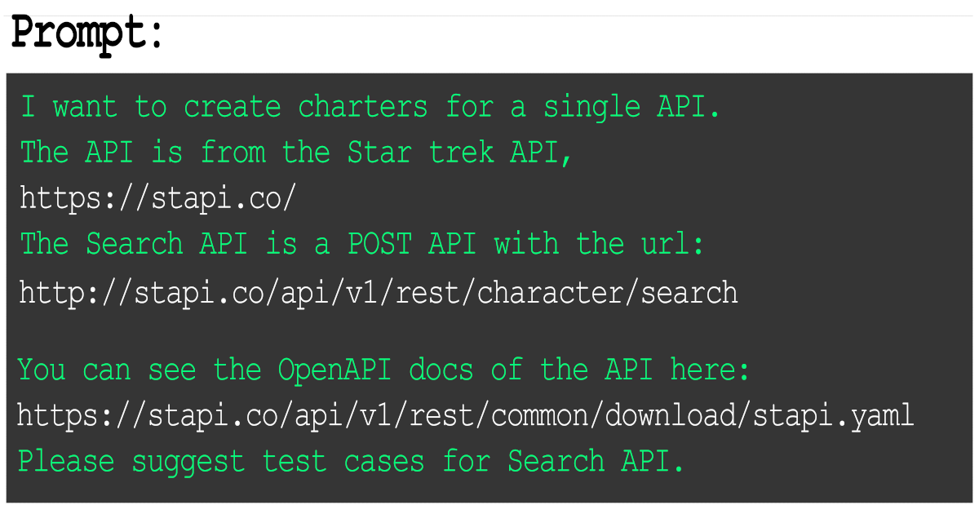Click the line "I want to create charters"

click(x=370, y=107)
